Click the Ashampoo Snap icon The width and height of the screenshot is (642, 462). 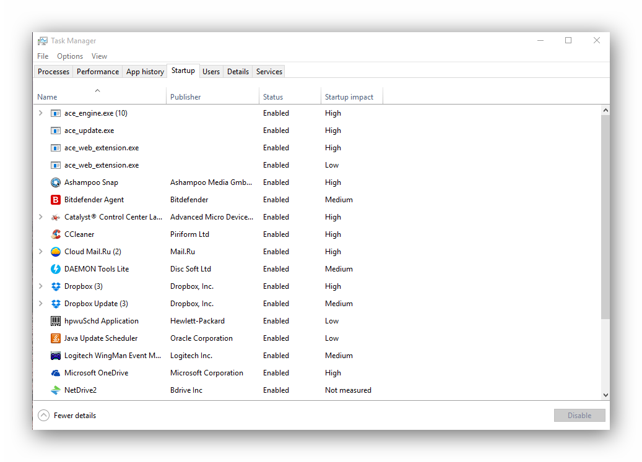[56, 182]
